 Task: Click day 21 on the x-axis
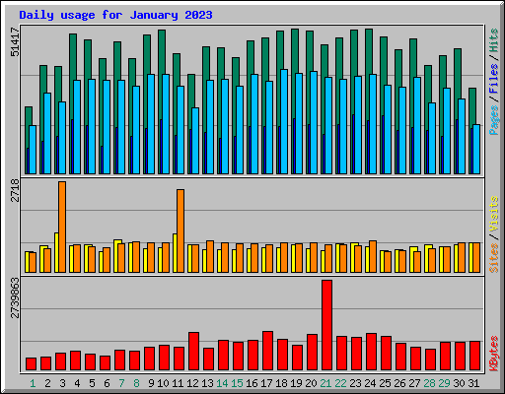325,383
